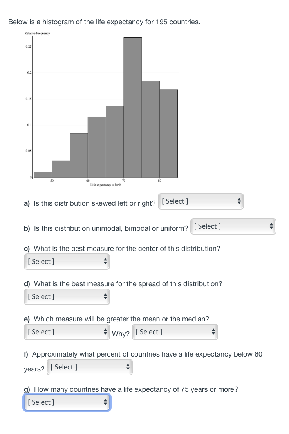Screen dimensions: 289x434
Task: Click the arrow on the 75 years dropdown
Action: [105, 402]
